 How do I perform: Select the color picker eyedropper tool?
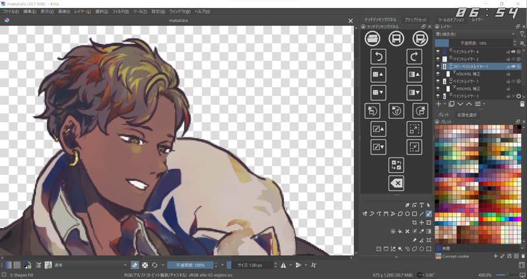[x=421, y=232]
